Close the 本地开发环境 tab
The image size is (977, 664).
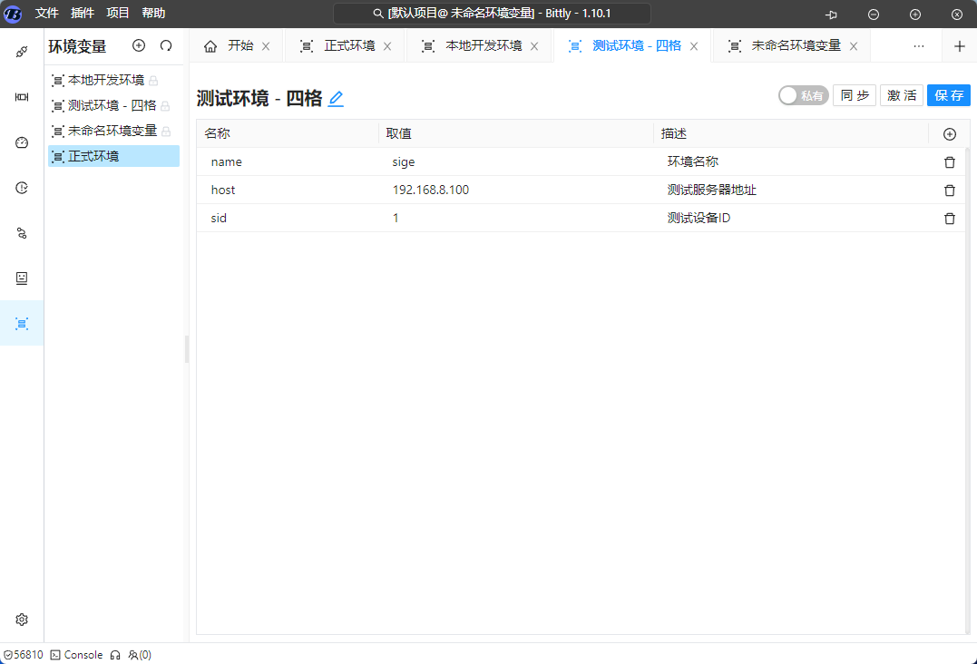point(534,46)
